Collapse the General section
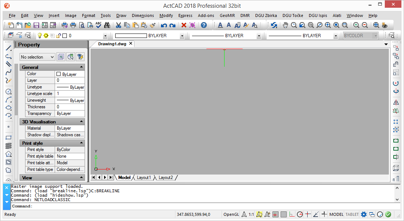Image resolution: width=404 pixels, height=221 pixels. (81, 67)
